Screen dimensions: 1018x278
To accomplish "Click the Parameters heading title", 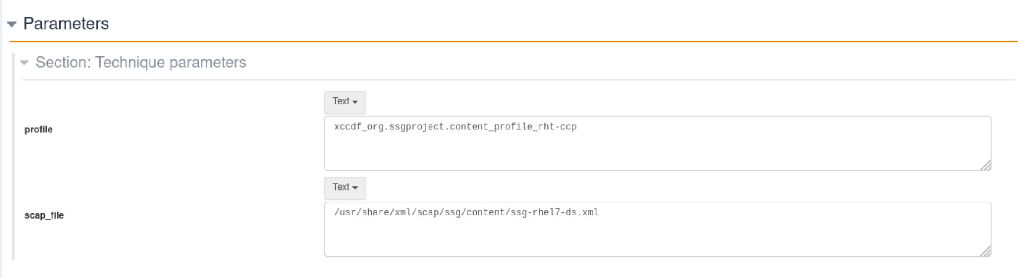I will click(66, 24).
